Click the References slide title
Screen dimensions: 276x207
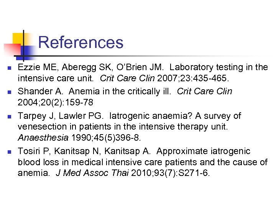(x=81, y=42)
